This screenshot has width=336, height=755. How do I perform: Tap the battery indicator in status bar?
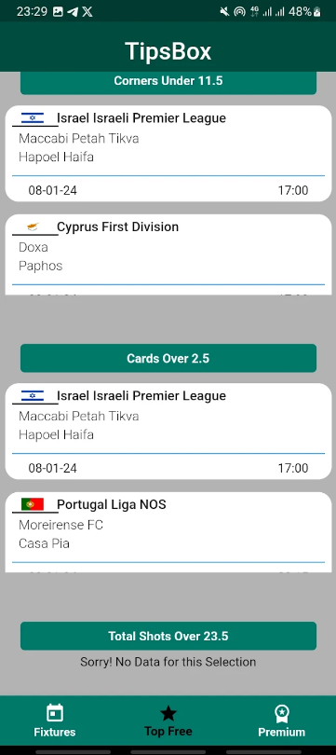(316, 12)
